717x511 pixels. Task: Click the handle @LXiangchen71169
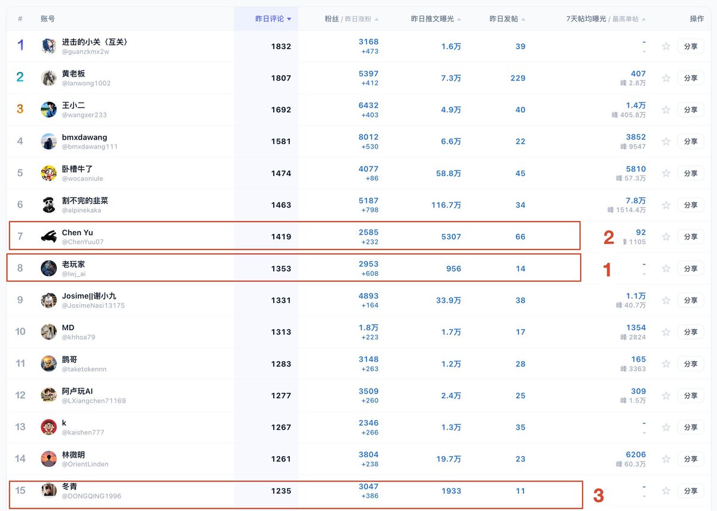click(94, 401)
